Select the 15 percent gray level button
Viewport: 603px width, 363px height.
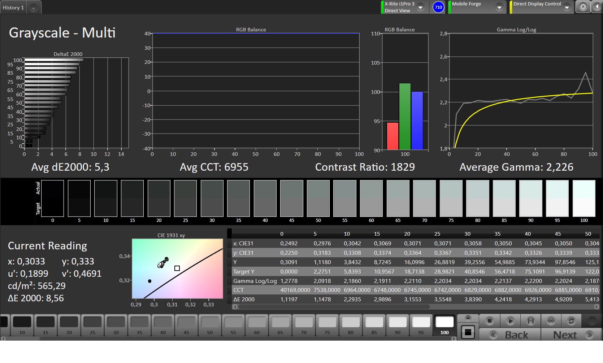tap(45, 325)
